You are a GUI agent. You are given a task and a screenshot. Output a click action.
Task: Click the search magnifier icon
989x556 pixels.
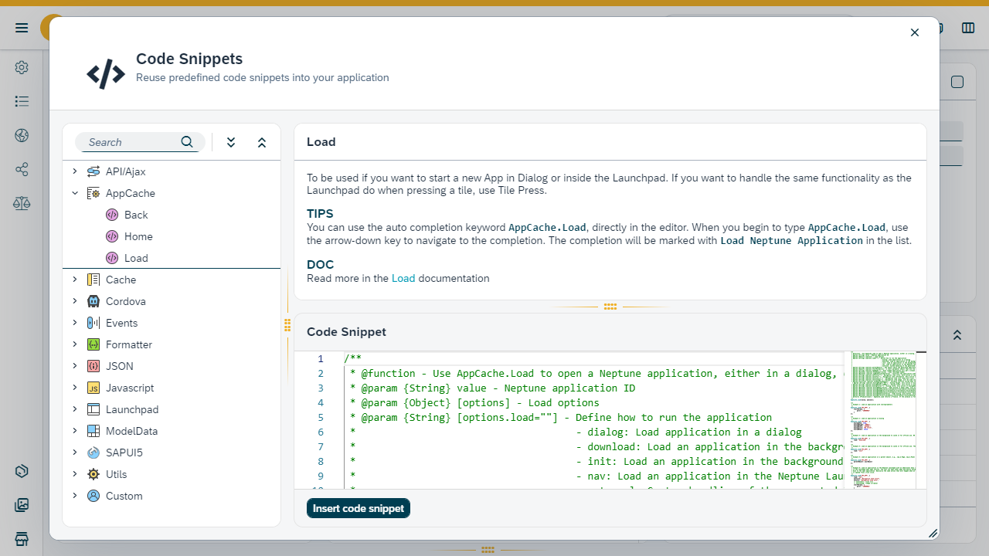click(187, 142)
